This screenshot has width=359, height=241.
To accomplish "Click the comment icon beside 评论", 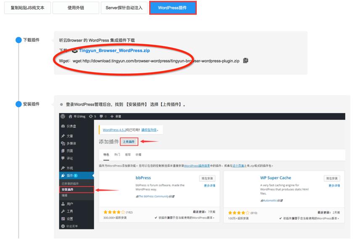I will pyautogui.click(x=63, y=158).
